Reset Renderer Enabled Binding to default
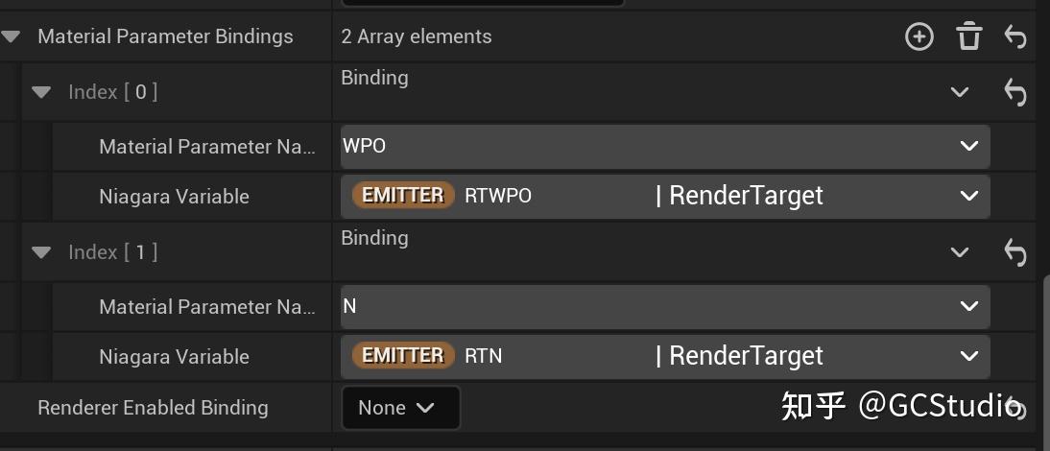The height and width of the screenshot is (451, 1050). point(1016,409)
